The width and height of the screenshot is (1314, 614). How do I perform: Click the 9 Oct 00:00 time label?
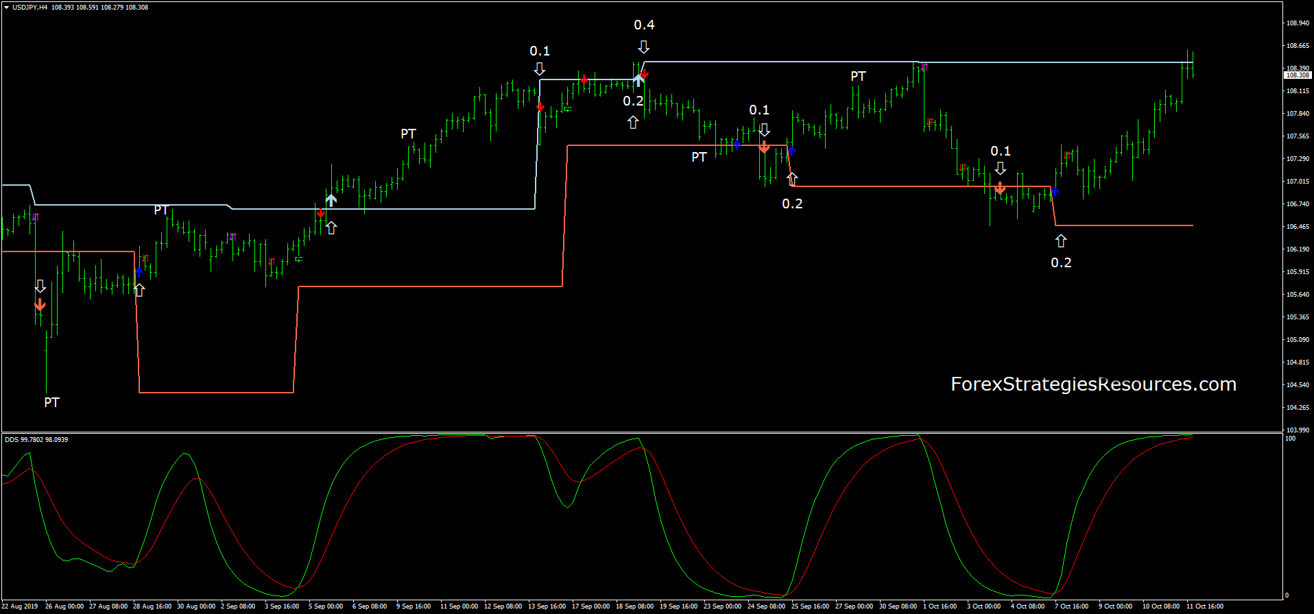(1116, 606)
